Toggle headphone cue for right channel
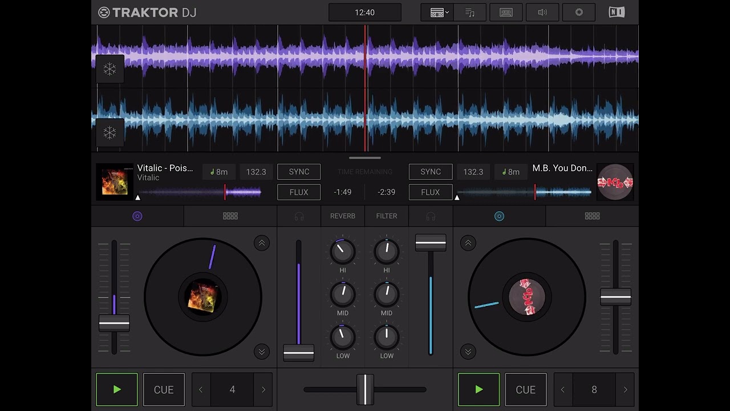 pyautogui.click(x=431, y=216)
